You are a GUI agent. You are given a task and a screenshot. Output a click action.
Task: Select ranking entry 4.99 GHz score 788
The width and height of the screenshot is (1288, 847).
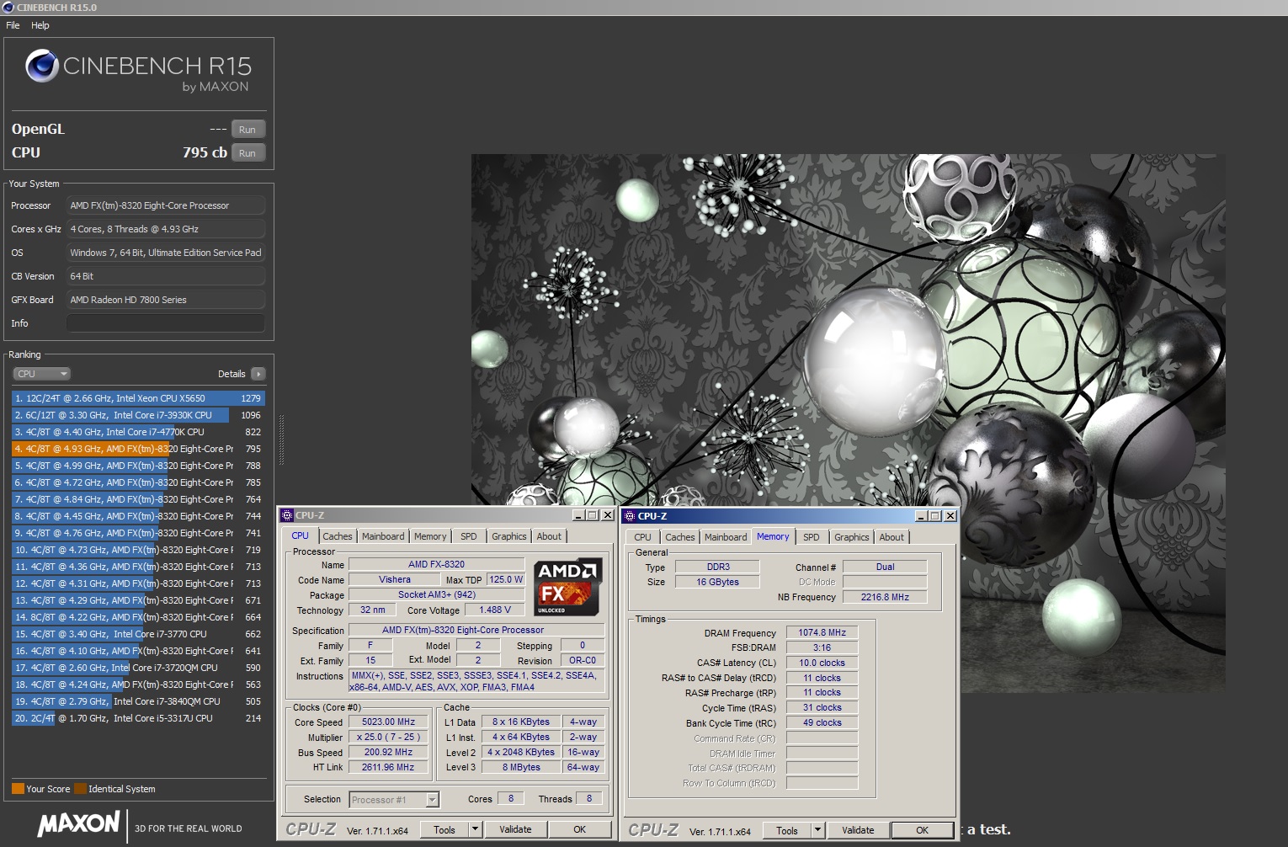pos(139,466)
